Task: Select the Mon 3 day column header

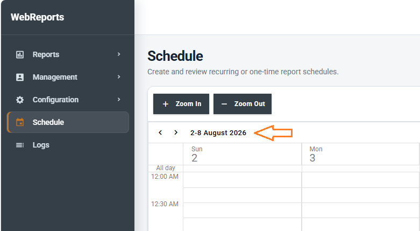Action: point(360,154)
